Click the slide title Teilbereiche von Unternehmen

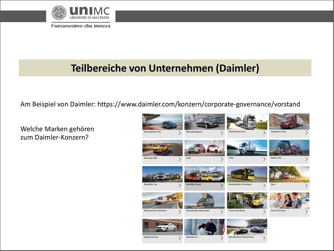tap(165, 68)
